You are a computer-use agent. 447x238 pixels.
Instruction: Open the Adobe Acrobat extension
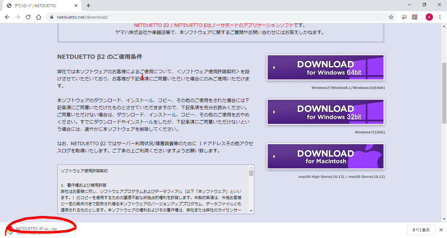pos(415,17)
